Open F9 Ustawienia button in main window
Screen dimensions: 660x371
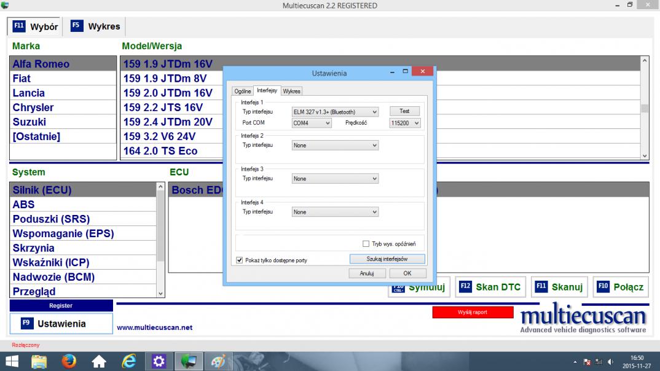(61, 324)
